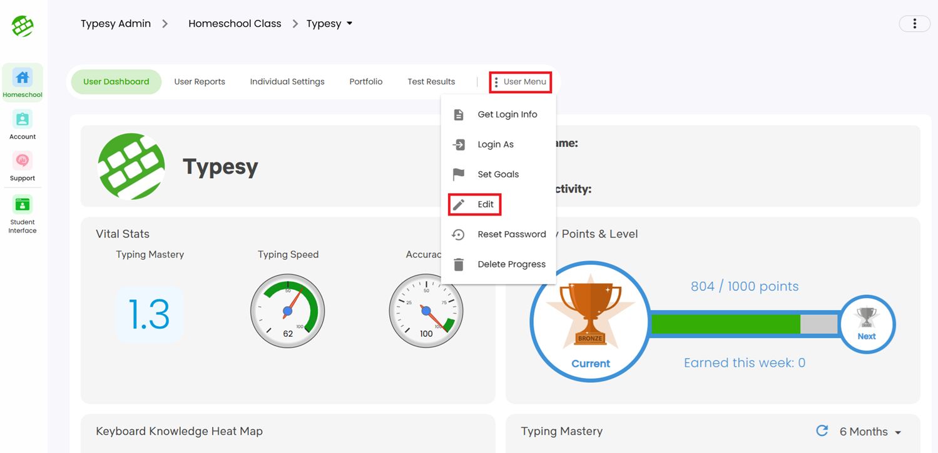This screenshot has width=938, height=453.
Task: Click the Set Goals flag icon
Action: (x=459, y=174)
